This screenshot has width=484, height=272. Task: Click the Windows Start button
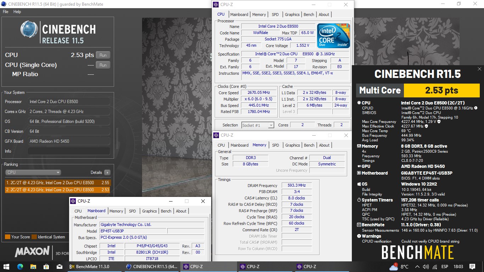click(x=6, y=266)
